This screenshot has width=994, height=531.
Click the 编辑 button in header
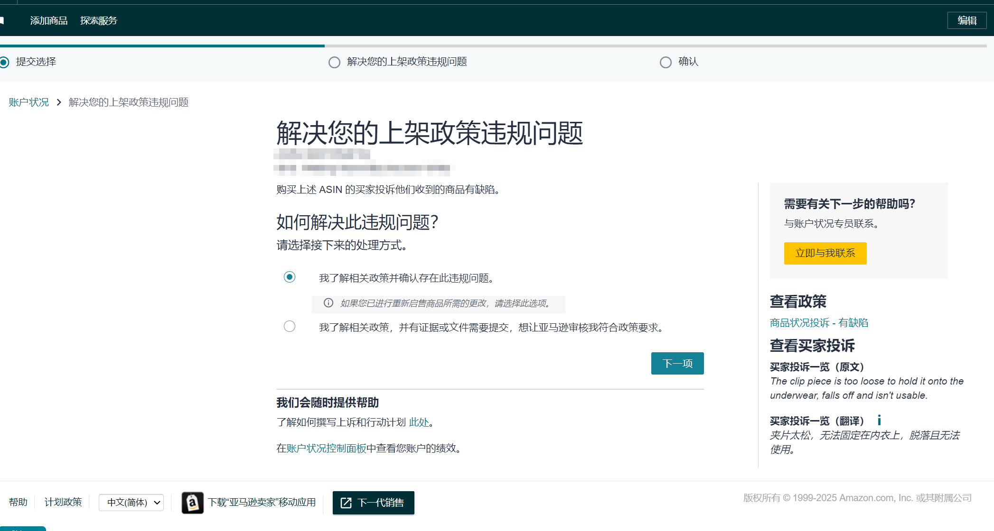(967, 20)
